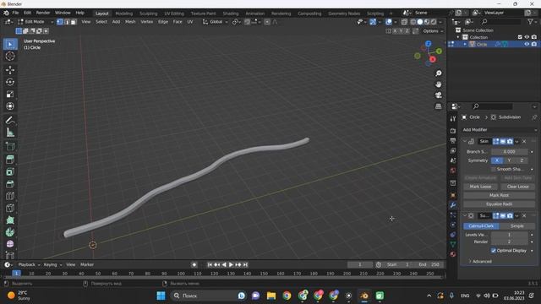
Task: Click the subdivision Render levels field
Action: 509,242
